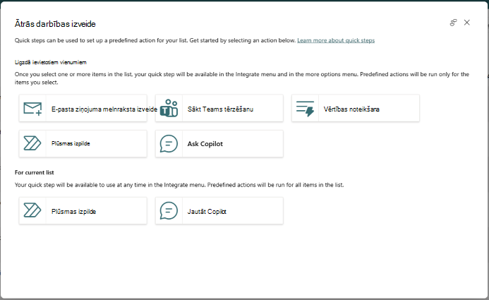Pick the Vērtības noteikšana action
Image resolution: width=489 pixels, height=300 pixels.
click(x=356, y=108)
